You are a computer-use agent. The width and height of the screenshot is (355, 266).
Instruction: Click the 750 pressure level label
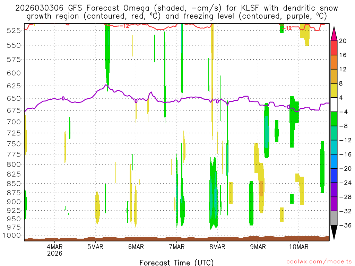click(14, 144)
